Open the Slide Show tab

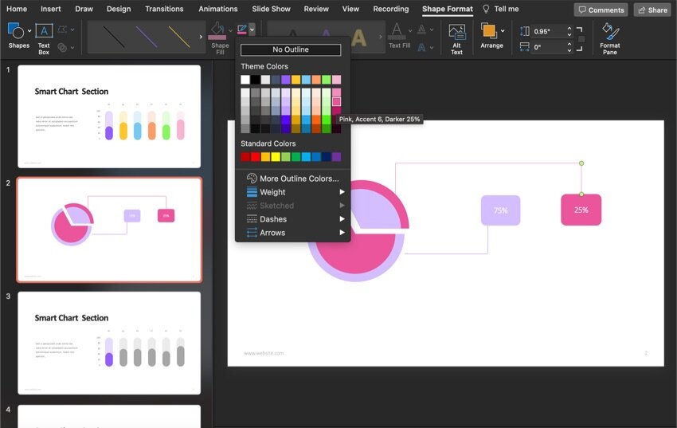271,10
